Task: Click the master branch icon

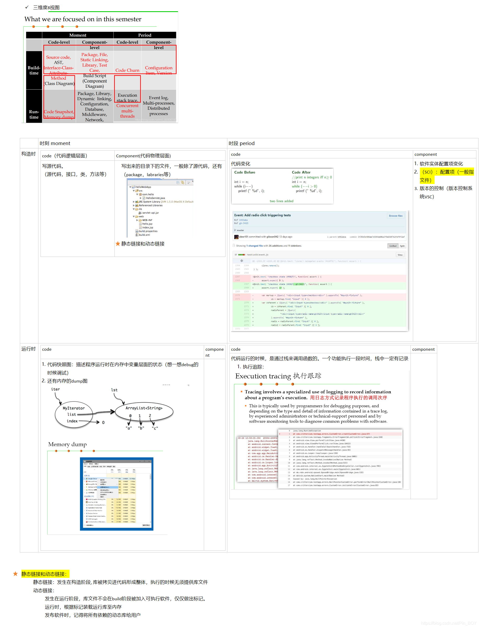Action: pyautogui.click(x=235, y=230)
